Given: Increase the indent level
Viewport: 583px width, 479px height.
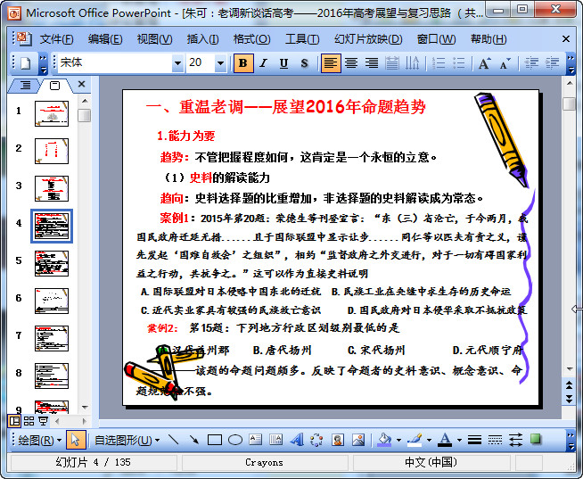Looking at the screenshot, I should click(x=552, y=63).
